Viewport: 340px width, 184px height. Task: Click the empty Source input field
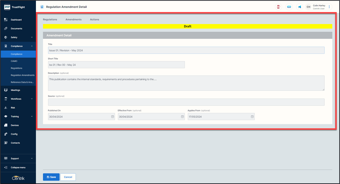(186, 102)
